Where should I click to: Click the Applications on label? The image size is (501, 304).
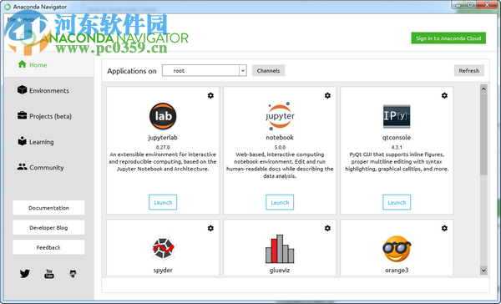tap(132, 71)
